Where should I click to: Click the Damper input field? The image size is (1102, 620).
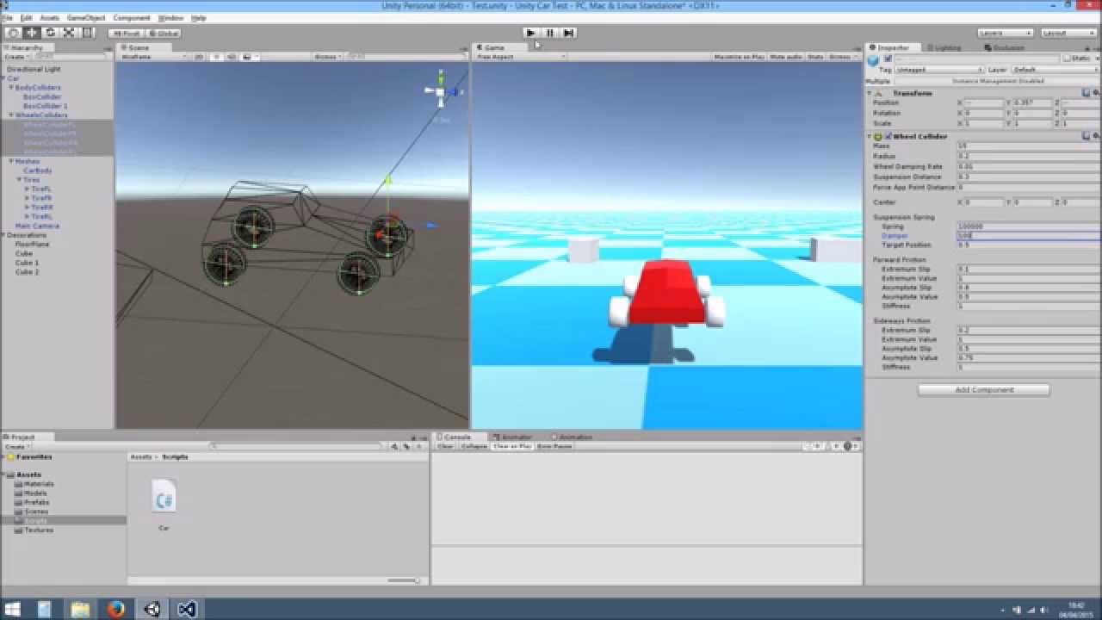pyautogui.click(x=1029, y=235)
